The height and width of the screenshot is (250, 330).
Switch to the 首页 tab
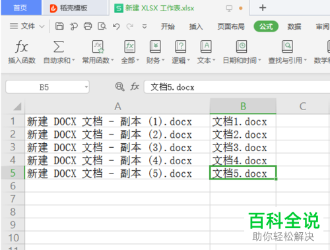click(x=21, y=8)
